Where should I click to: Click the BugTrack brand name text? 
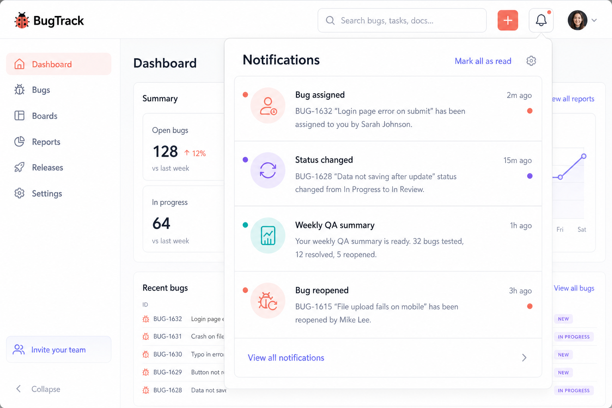59,21
